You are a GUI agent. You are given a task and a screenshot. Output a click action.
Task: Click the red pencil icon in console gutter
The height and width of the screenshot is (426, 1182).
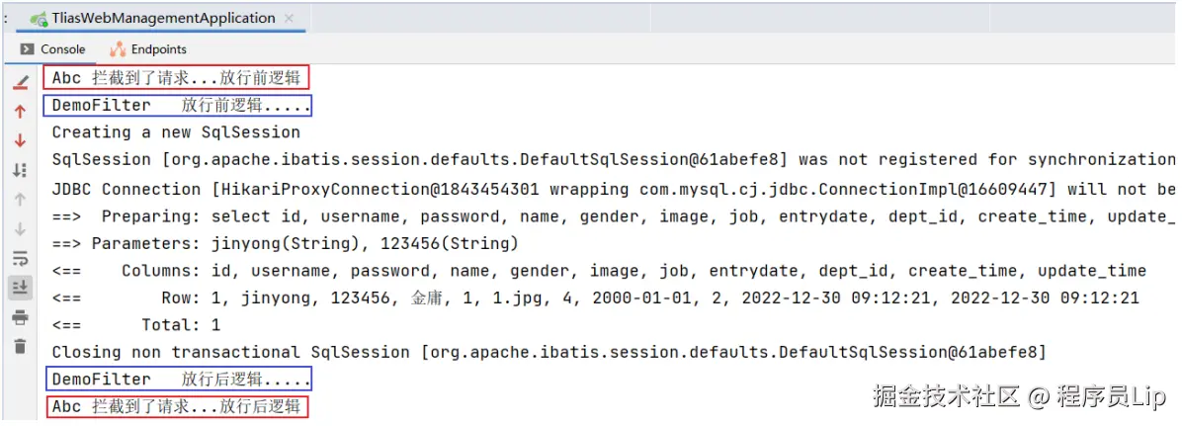coord(20,82)
